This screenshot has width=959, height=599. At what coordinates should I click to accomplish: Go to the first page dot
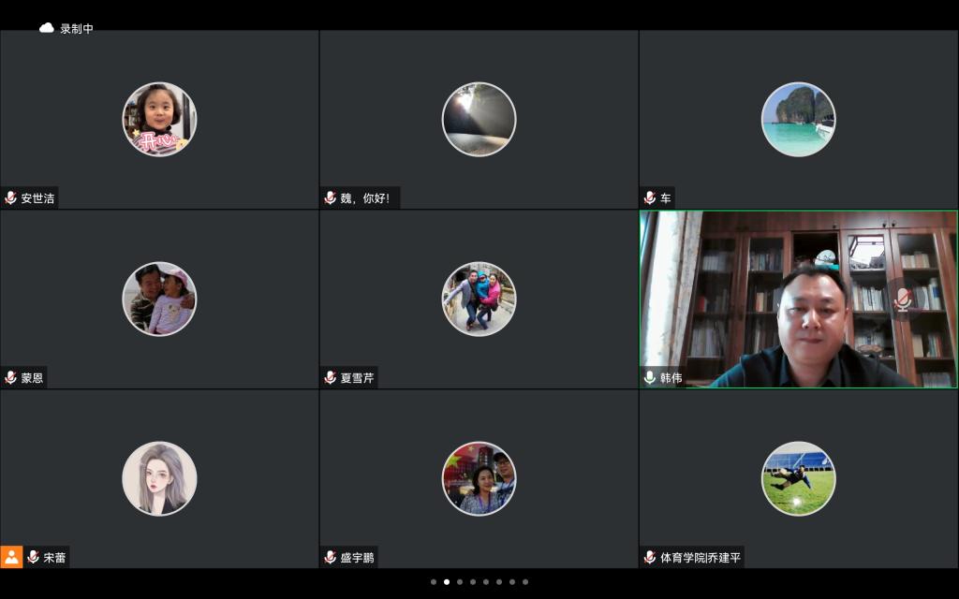click(x=434, y=582)
